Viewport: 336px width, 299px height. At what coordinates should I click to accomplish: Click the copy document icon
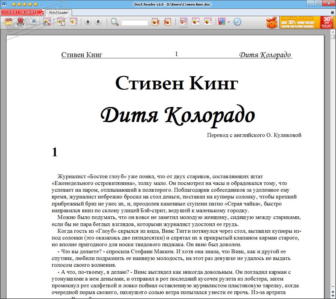tap(61, 22)
